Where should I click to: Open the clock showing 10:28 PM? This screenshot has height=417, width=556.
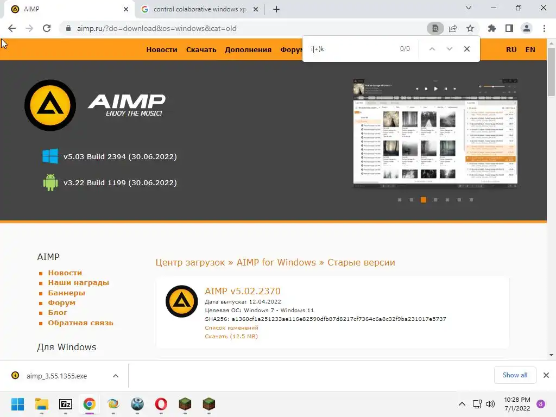click(517, 404)
